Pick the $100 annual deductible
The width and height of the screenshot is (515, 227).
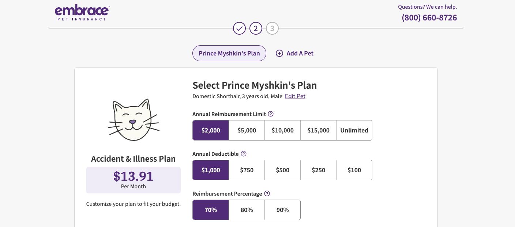coord(354,170)
